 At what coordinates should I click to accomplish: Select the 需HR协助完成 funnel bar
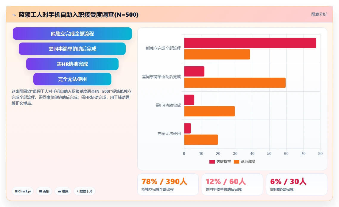(72, 64)
